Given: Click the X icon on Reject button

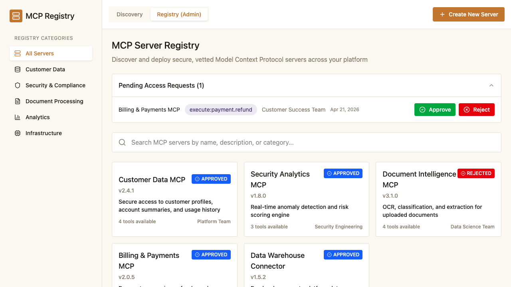Looking at the screenshot, I should 467,110.
